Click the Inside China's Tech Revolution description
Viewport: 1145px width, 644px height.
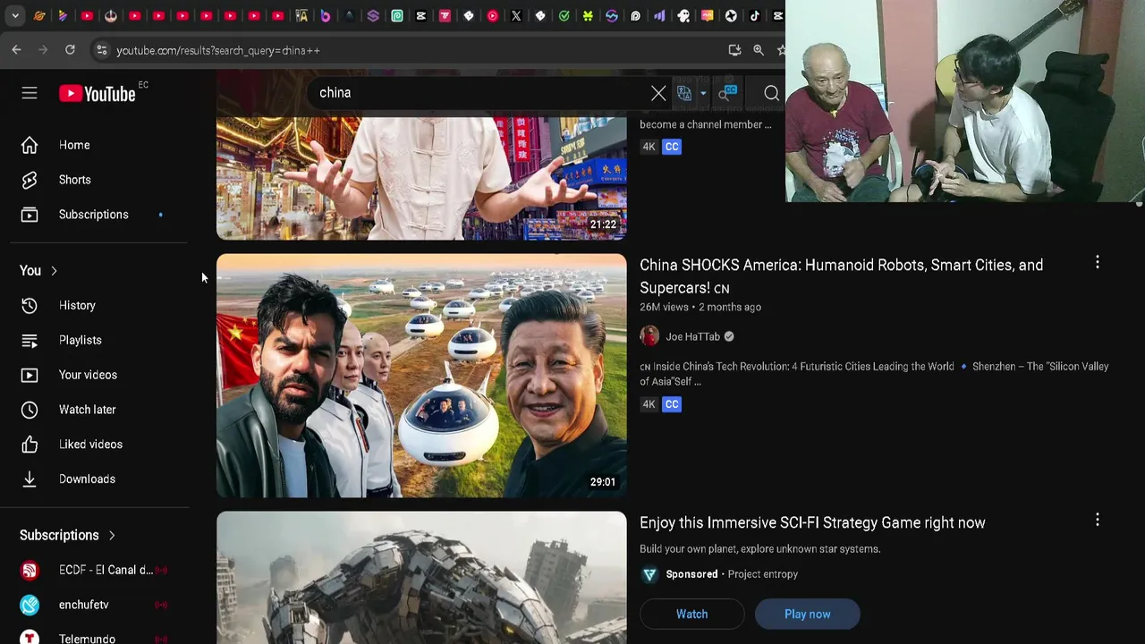click(874, 374)
